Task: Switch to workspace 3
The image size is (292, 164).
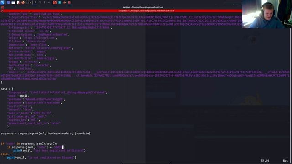Action: click(44, 2)
